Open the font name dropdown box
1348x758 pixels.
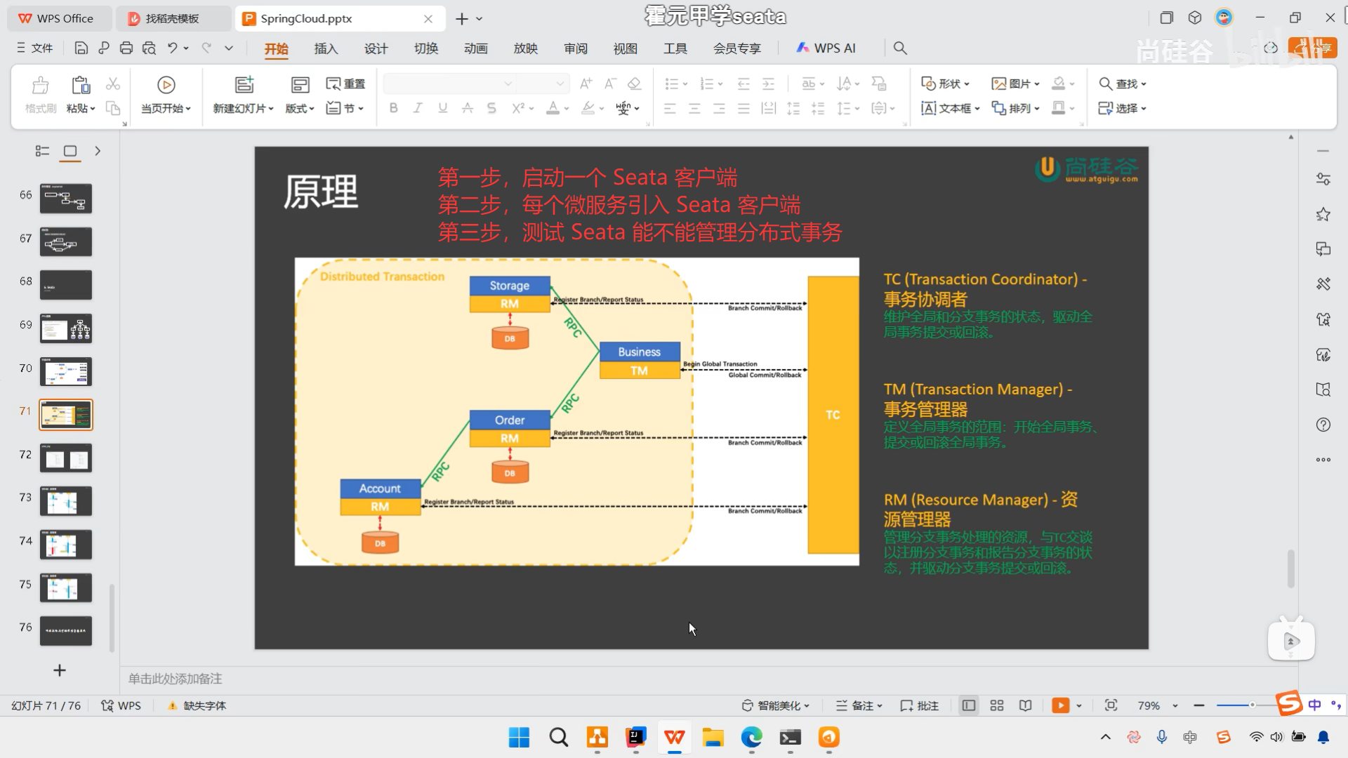tap(449, 84)
